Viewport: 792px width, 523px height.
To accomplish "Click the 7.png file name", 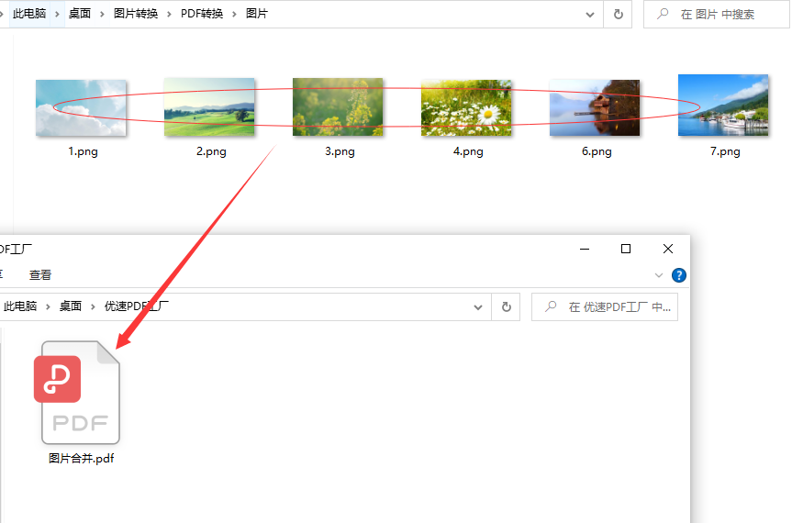I will pos(725,151).
